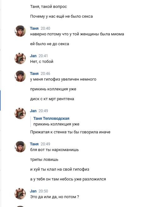The image size is (167, 207).
Task: Click Таня's avatar at 20:40 message
Action: click(x=20, y=31)
